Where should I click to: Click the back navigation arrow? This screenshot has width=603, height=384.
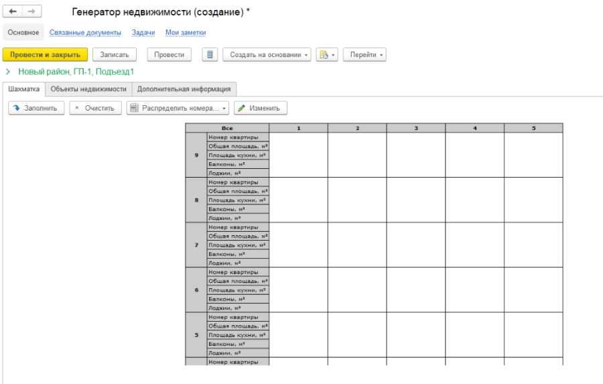(x=13, y=12)
